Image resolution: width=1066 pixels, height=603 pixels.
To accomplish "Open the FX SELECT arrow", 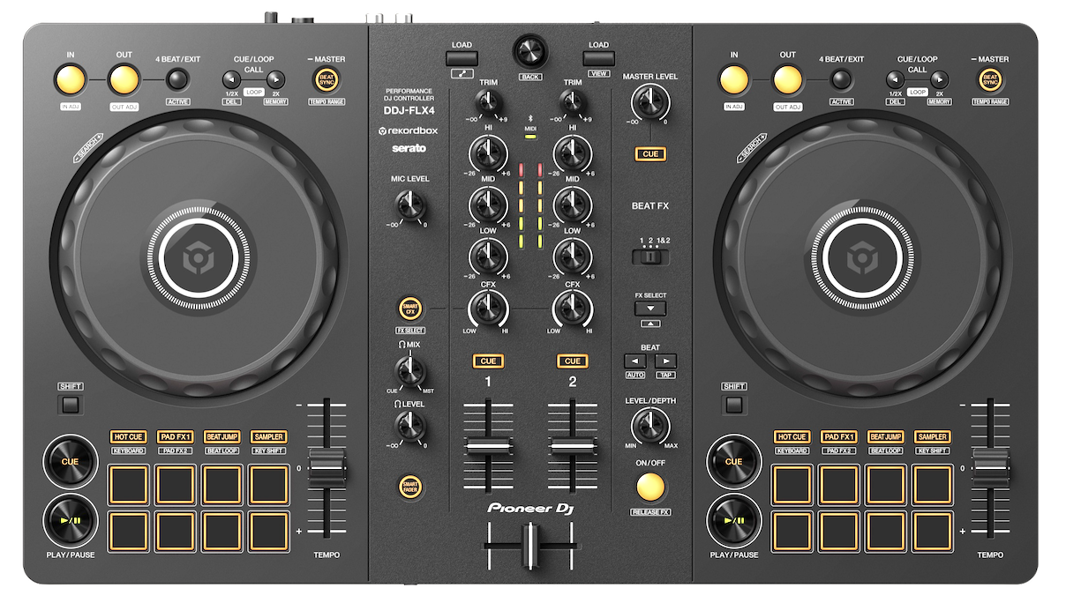I will click(x=650, y=309).
